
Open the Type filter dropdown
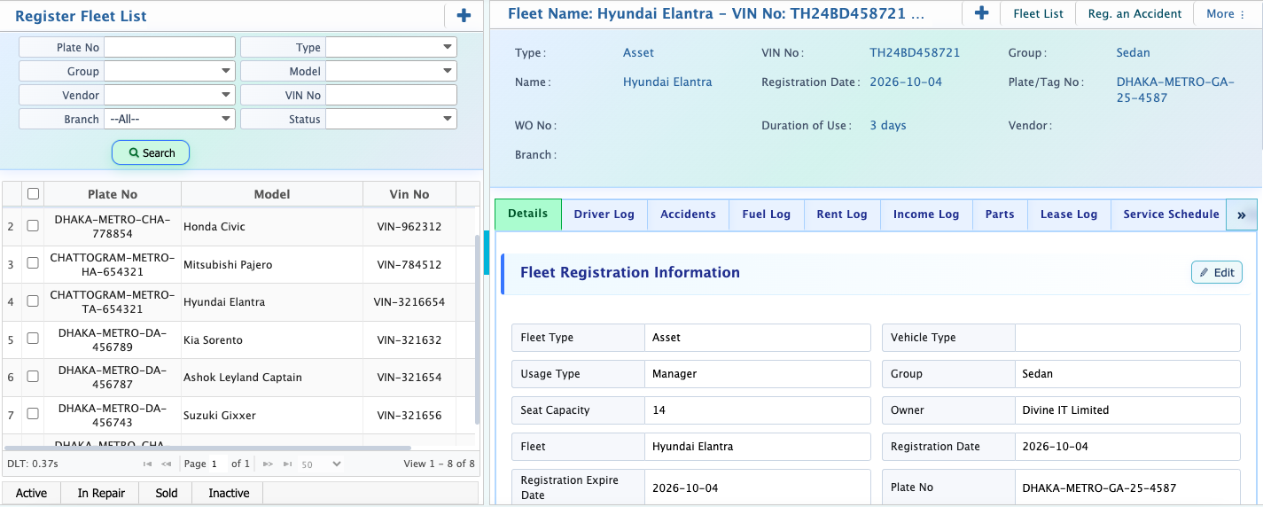click(391, 47)
